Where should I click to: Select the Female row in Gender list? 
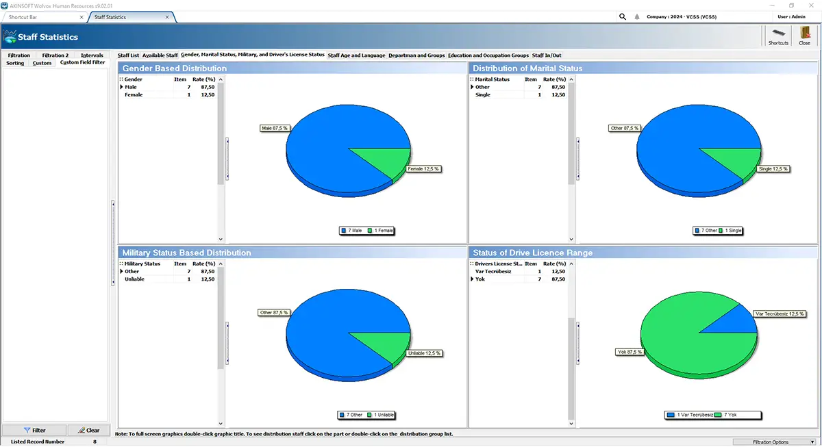click(x=169, y=95)
